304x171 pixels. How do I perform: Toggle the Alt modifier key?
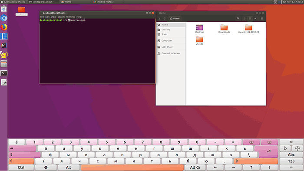(69, 168)
